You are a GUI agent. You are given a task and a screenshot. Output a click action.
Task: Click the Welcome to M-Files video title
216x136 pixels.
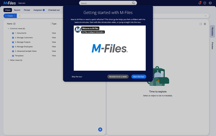(90, 28)
